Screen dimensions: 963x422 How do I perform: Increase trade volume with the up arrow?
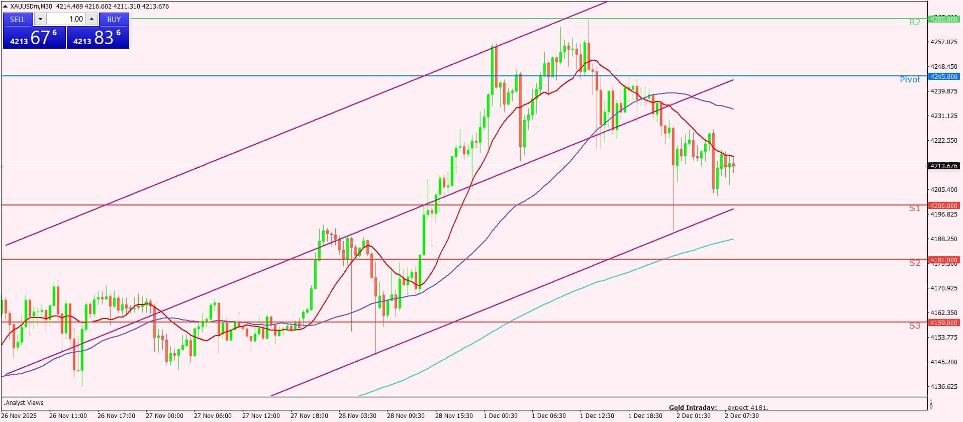click(91, 19)
